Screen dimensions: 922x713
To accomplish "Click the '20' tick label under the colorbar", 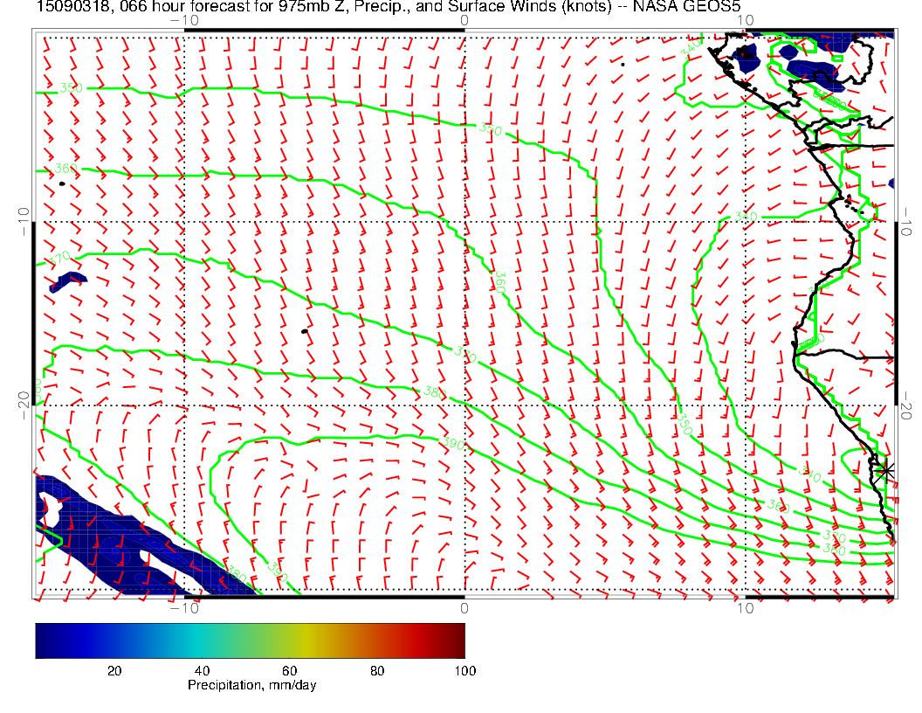I will [114, 671].
